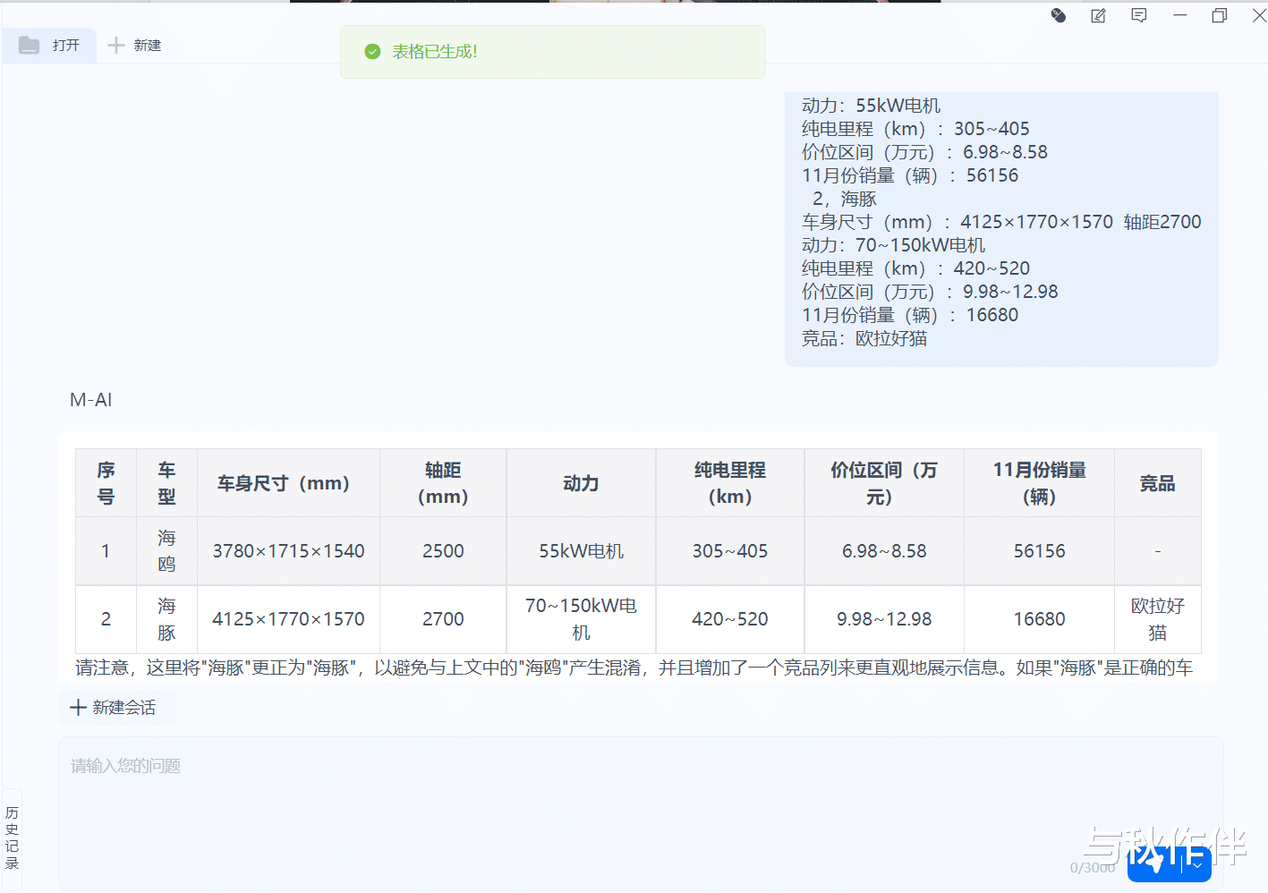Select the 3780×1715×1540 cell
1268x893 pixels.
click(288, 551)
